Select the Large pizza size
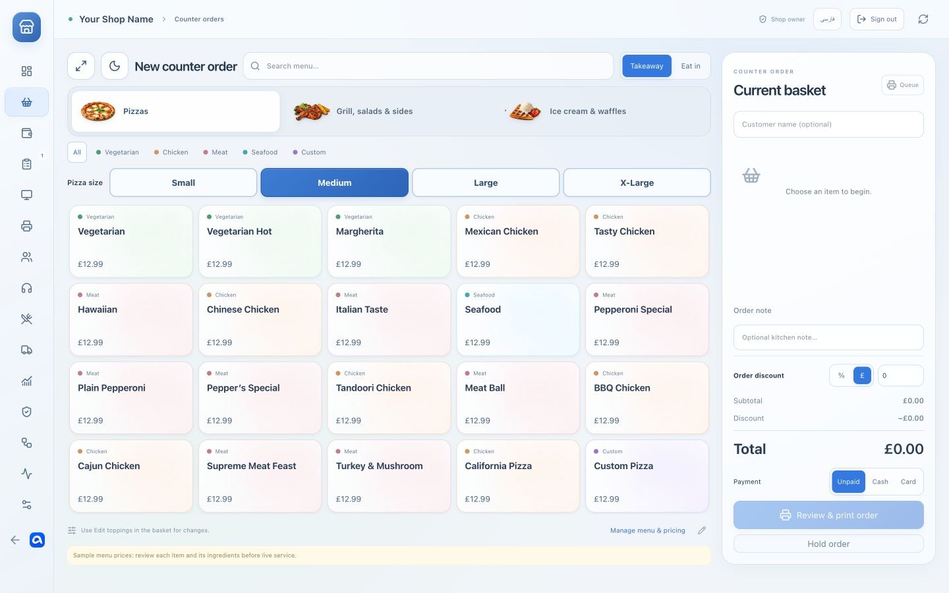Viewport: 949px width, 593px height. 486,183
